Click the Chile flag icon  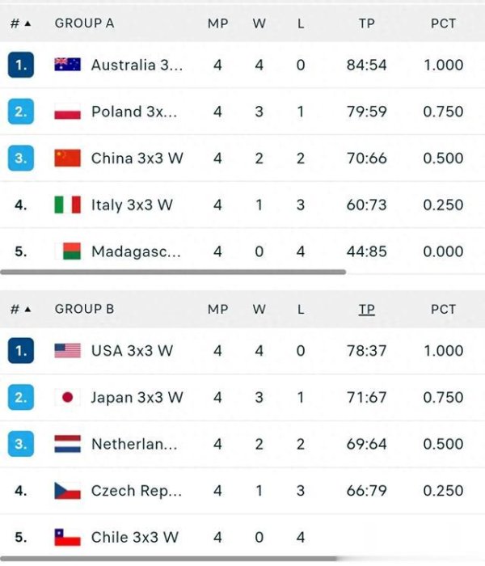point(67,537)
